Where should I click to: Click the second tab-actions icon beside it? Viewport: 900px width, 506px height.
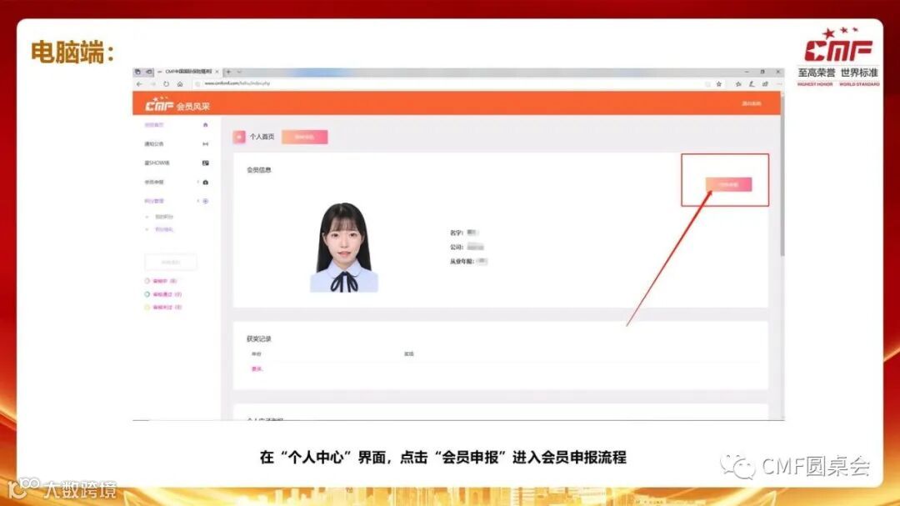click(x=149, y=72)
